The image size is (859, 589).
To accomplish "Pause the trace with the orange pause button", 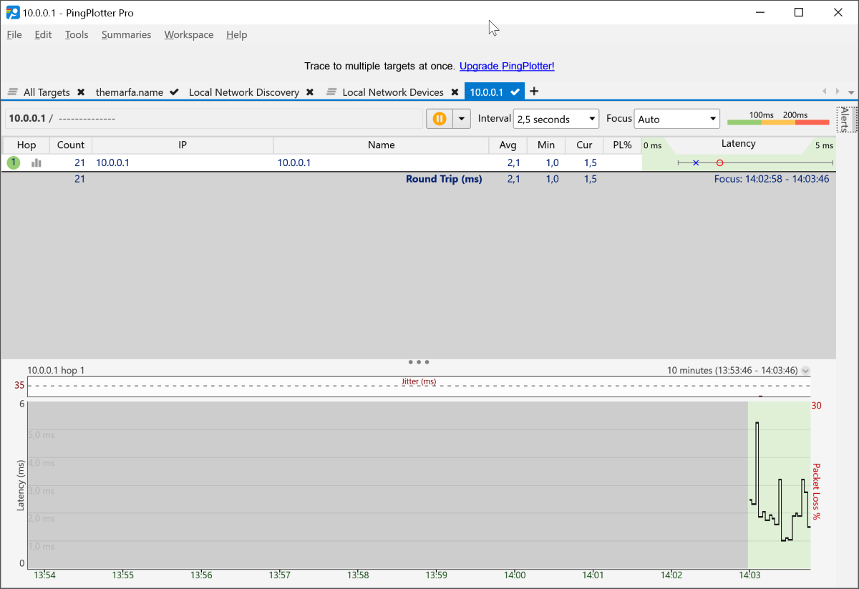I will pos(440,119).
